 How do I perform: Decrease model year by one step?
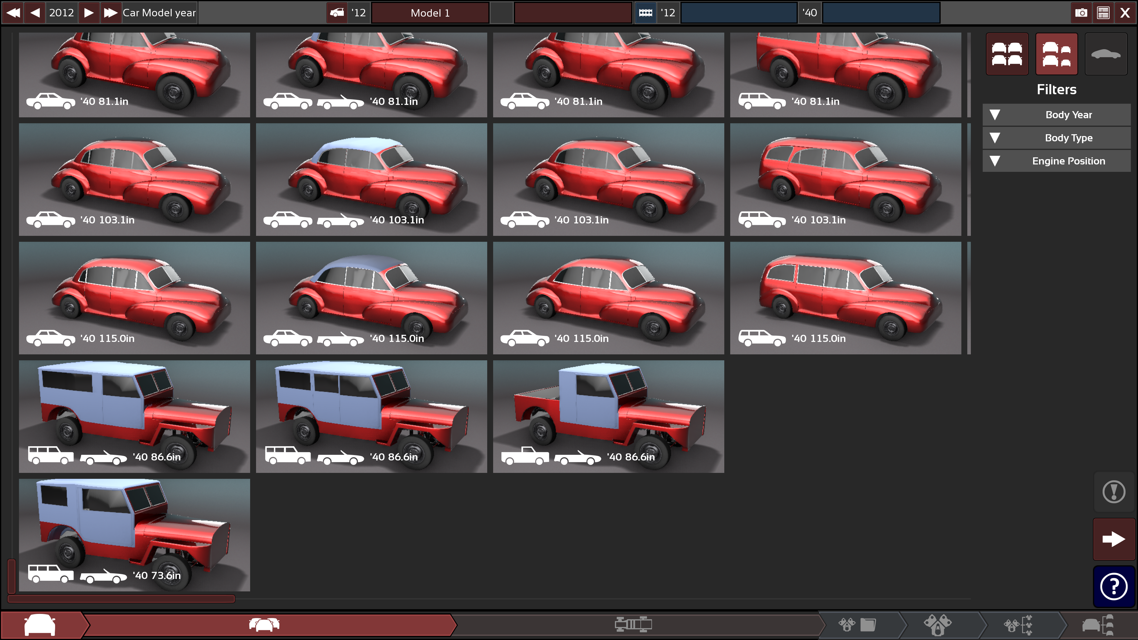coord(35,12)
